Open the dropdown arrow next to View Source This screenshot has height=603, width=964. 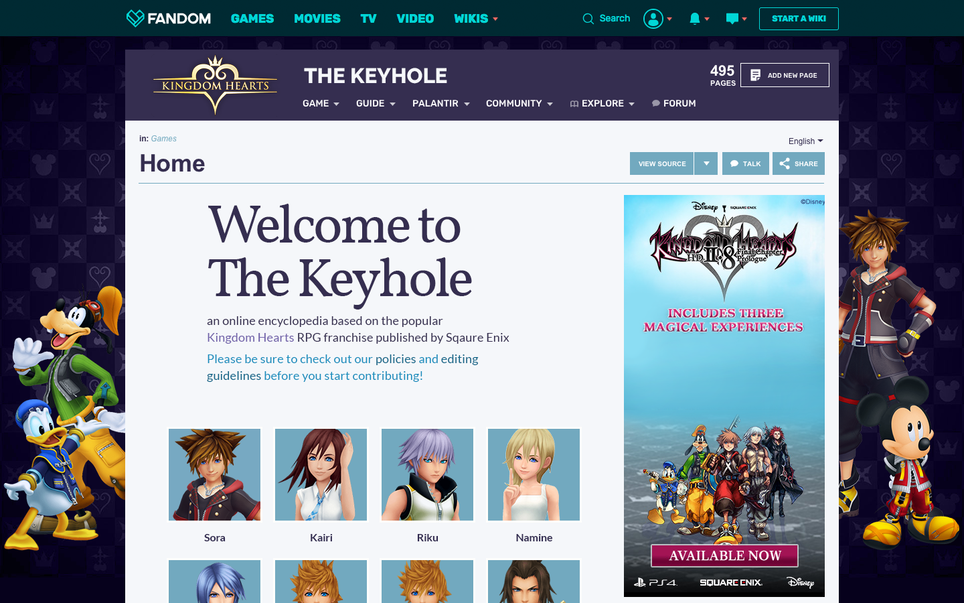pos(706,163)
